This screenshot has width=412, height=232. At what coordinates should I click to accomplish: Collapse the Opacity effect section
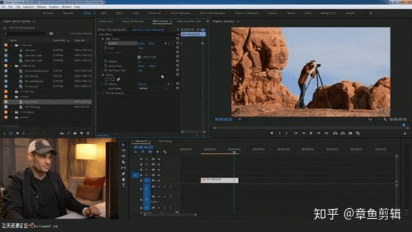point(99,74)
